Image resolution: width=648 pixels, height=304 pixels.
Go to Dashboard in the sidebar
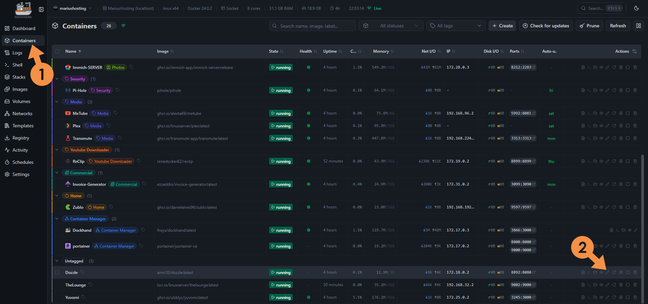coord(23,28)
